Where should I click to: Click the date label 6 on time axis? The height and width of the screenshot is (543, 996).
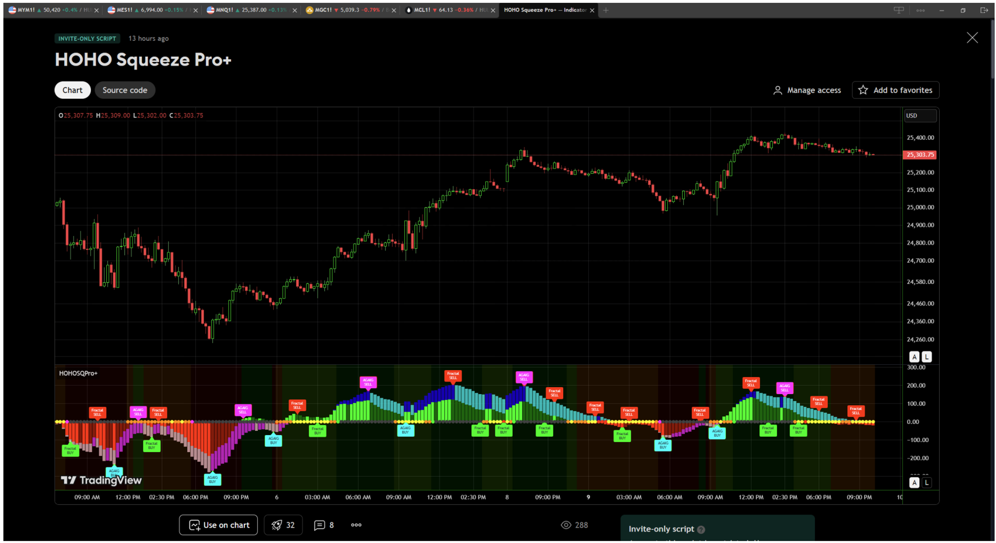tap(277, 498)
